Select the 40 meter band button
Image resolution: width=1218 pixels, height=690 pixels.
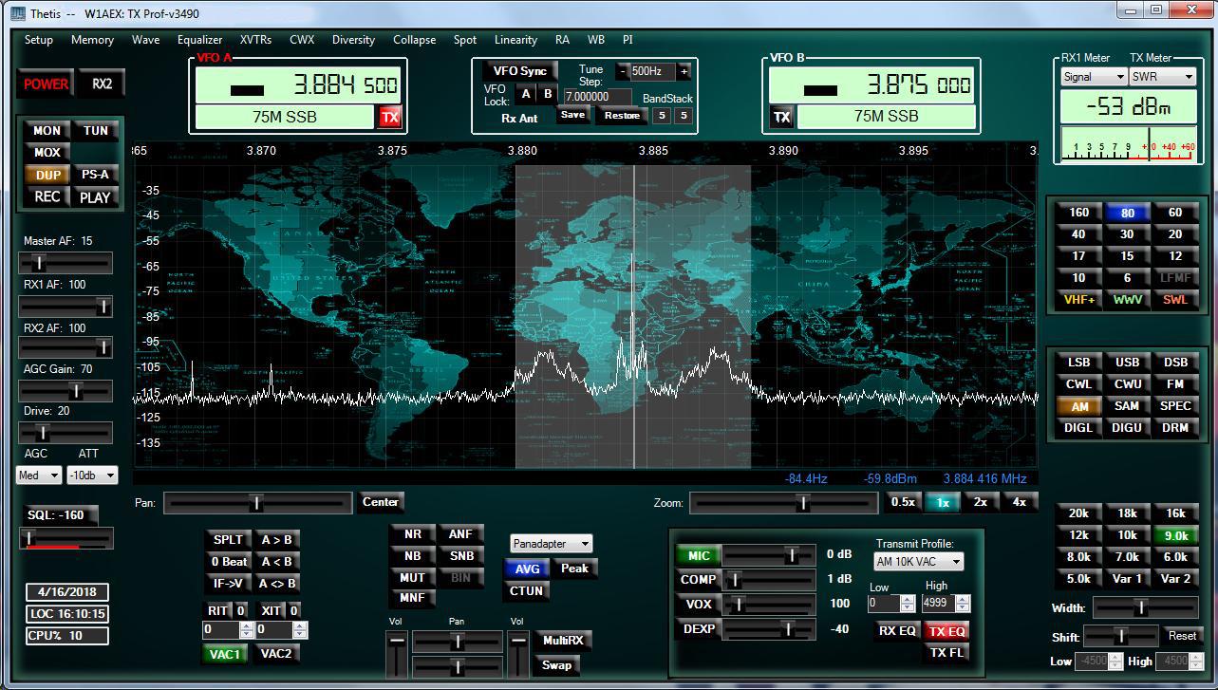[x=1078, y=233]
